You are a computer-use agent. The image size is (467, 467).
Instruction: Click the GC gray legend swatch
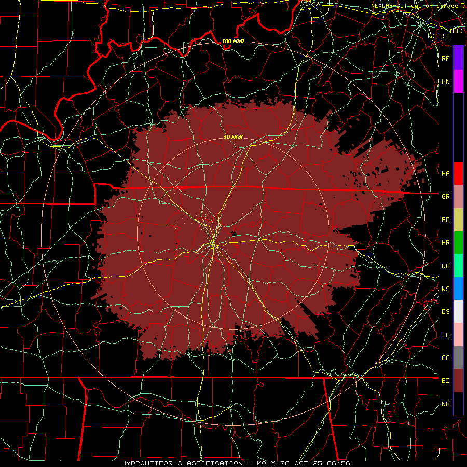[458, 358]
